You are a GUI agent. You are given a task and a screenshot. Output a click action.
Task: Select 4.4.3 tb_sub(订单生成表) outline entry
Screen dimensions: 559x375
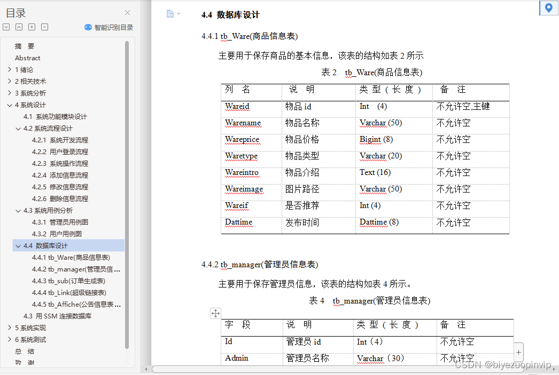tap(68, 281)
